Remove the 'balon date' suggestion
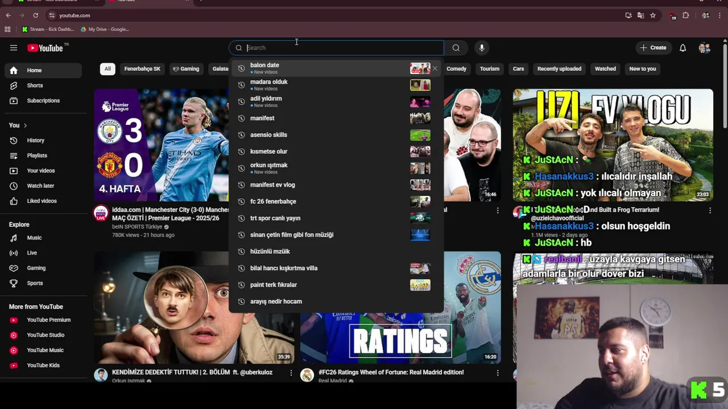728x409 pixels. tap(435, 69)
